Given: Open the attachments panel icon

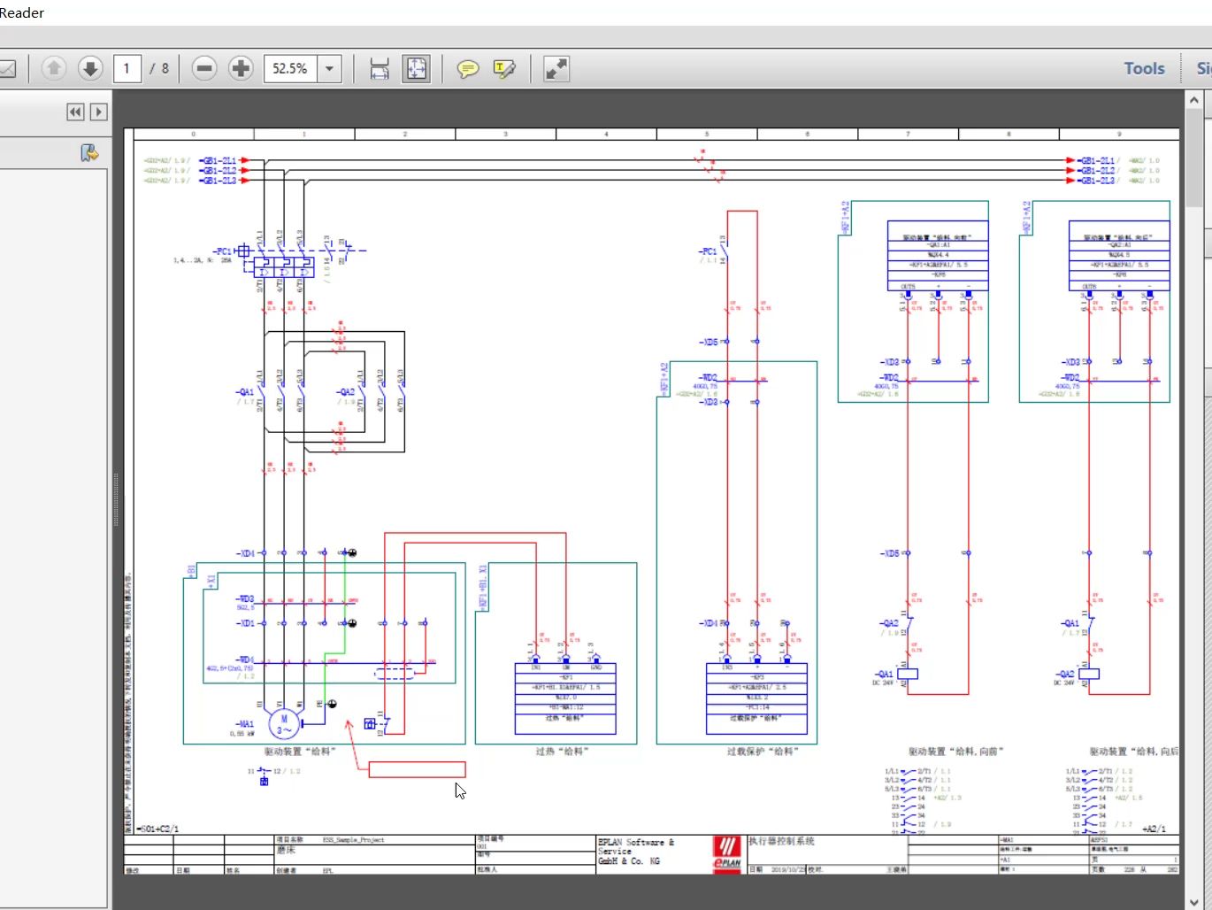Looking at the screenshot, I should [x=89, y=153].
